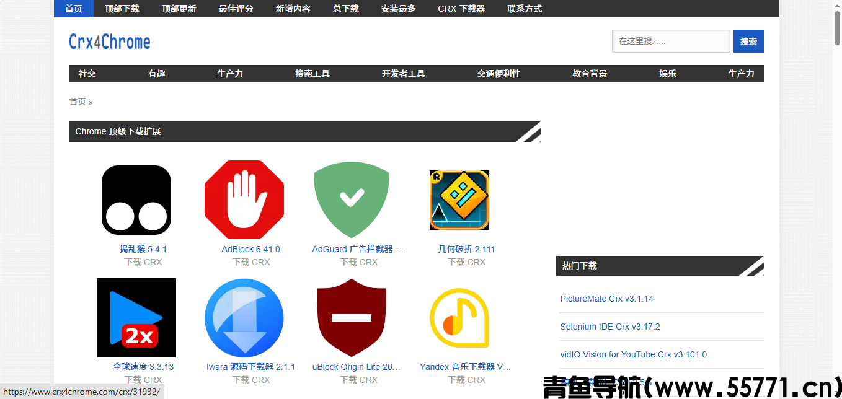Click 下载 CRX under AdGuard
Viewport: 842px width, 399px height.
[359, 262]
